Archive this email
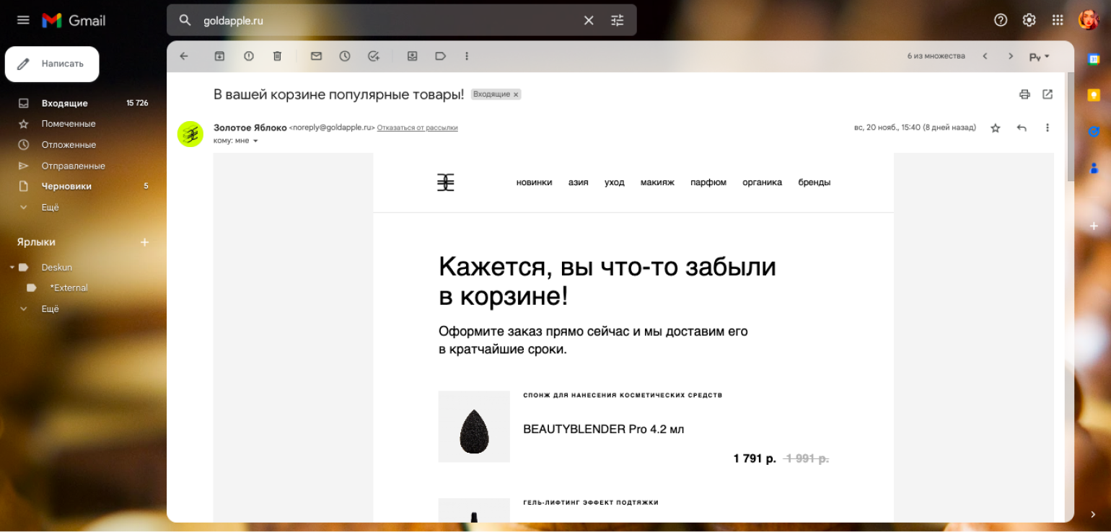The height and width of the screenshot is (532, 1111). pos(219,56)
